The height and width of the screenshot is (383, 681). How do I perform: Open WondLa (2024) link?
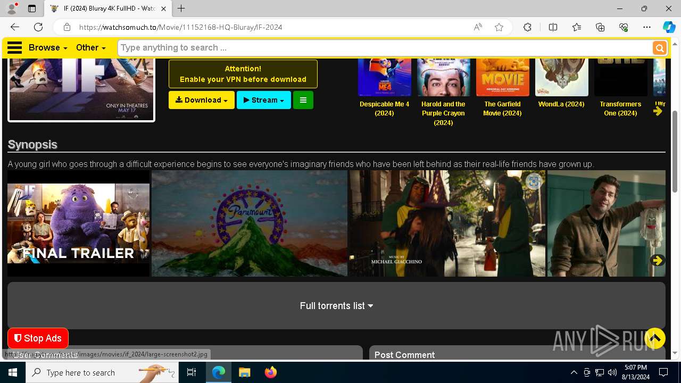[561, 104]
